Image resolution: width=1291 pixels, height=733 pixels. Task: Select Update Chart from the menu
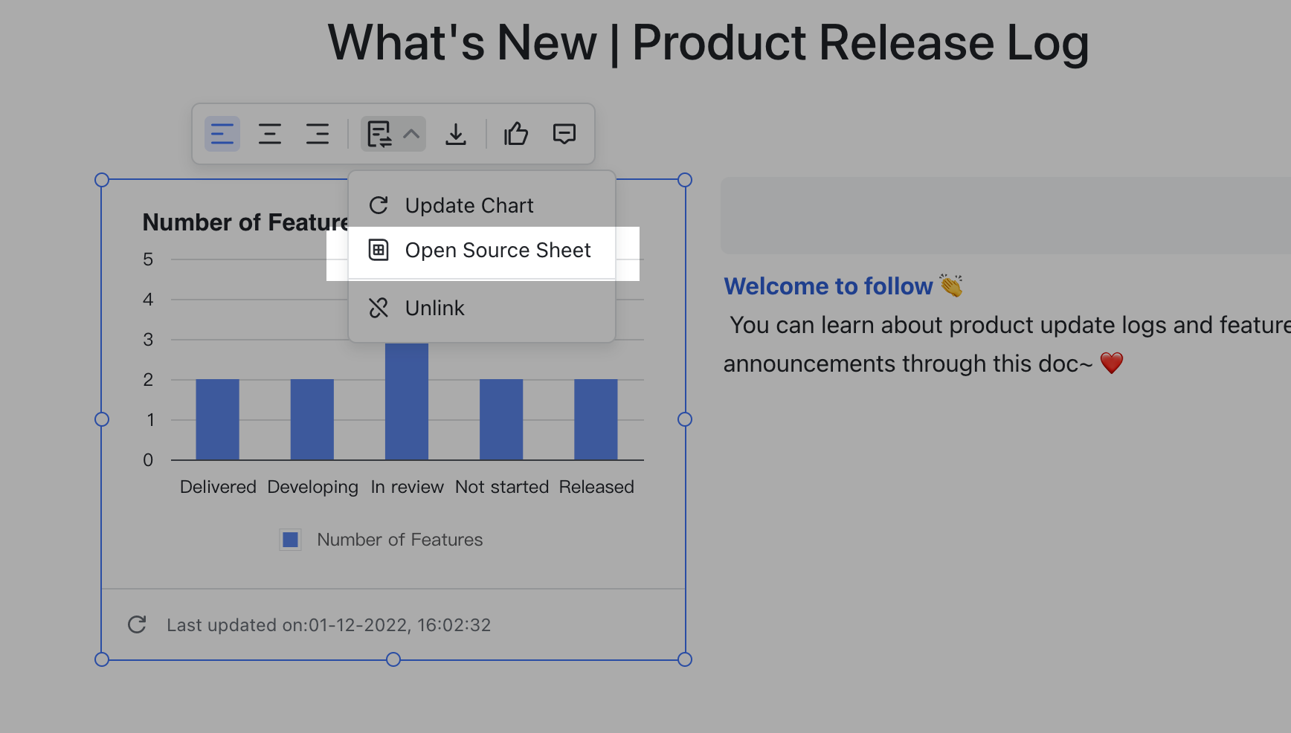click(469, 205)
